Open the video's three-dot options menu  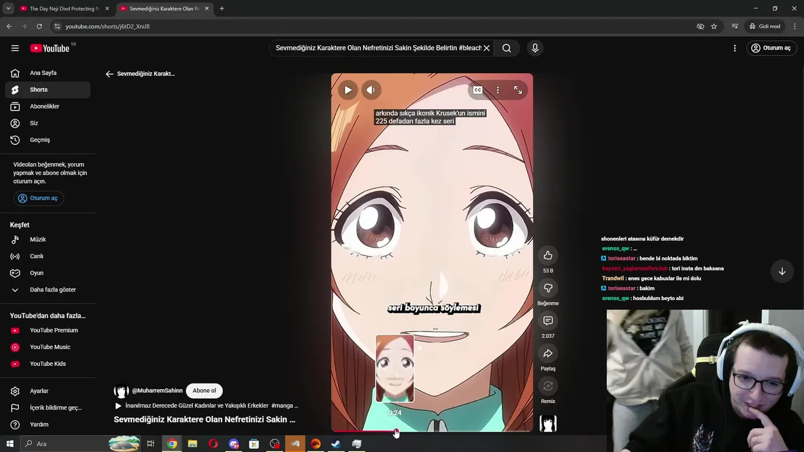tap(497, 90)
